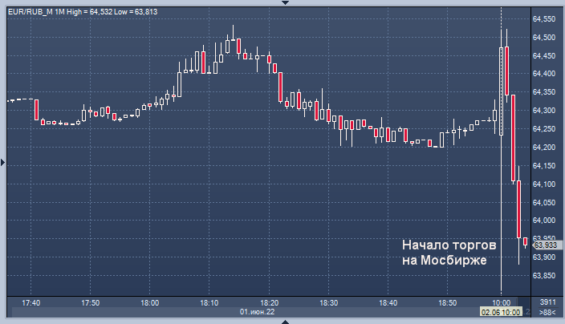Click the 64,550 level on price scale
The width and height of the screenshot is (565, 324).
pyautogui.click(x=545, y=18)
